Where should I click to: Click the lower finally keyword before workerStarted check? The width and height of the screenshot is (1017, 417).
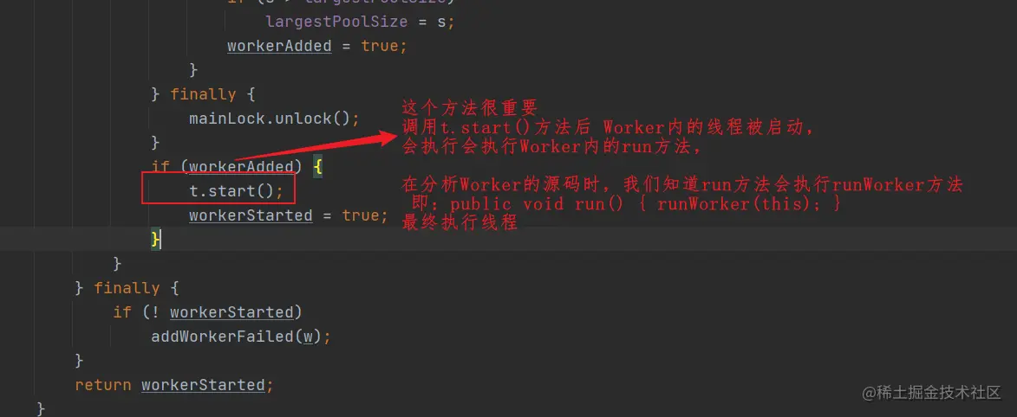(127, 288)
